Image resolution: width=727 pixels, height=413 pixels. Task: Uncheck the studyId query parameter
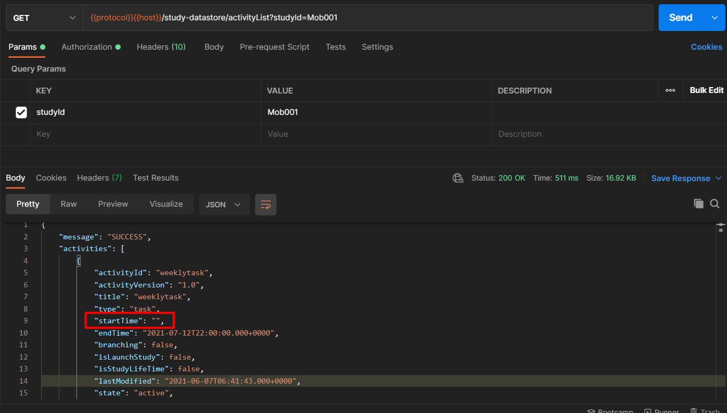point(21,112)
